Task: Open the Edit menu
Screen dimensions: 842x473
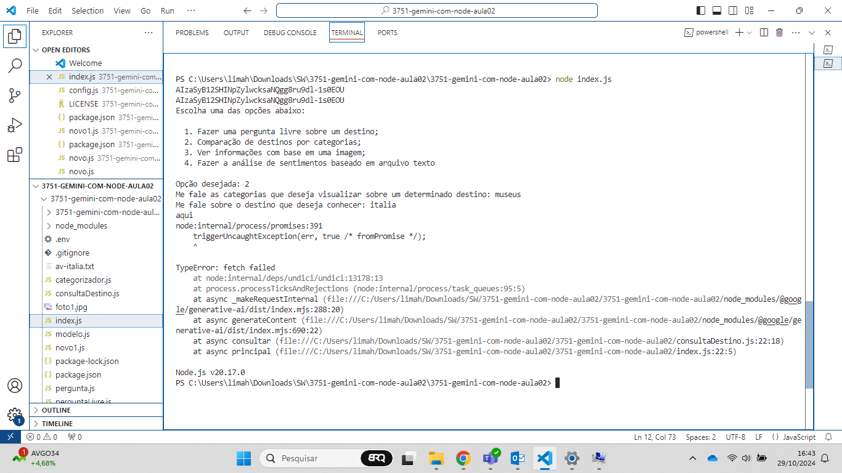Action: tap(55, 10)
